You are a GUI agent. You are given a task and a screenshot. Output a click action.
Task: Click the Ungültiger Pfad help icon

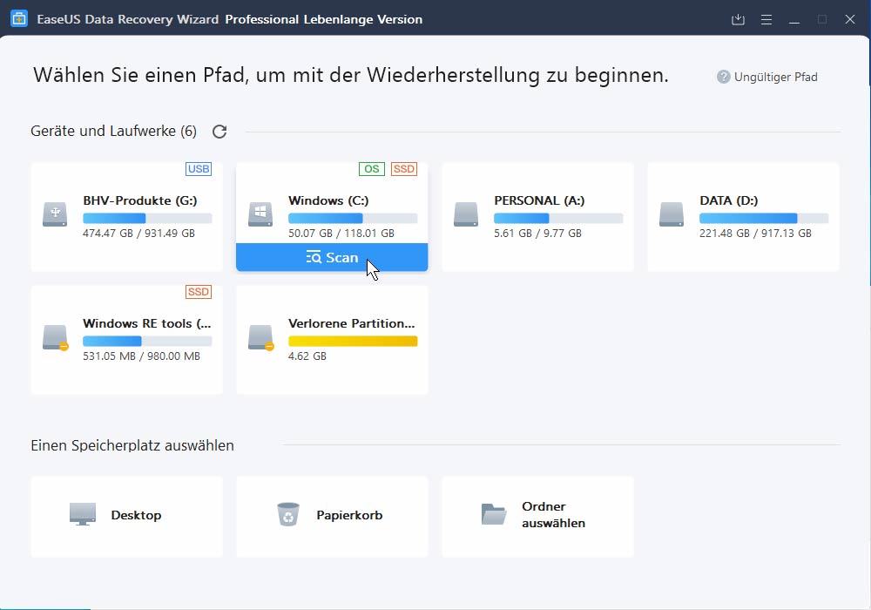coord(723,77)
